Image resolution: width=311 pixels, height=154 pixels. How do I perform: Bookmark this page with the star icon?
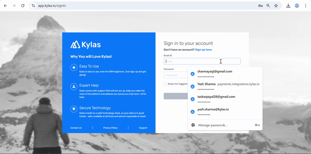click(x=276, y=6)
